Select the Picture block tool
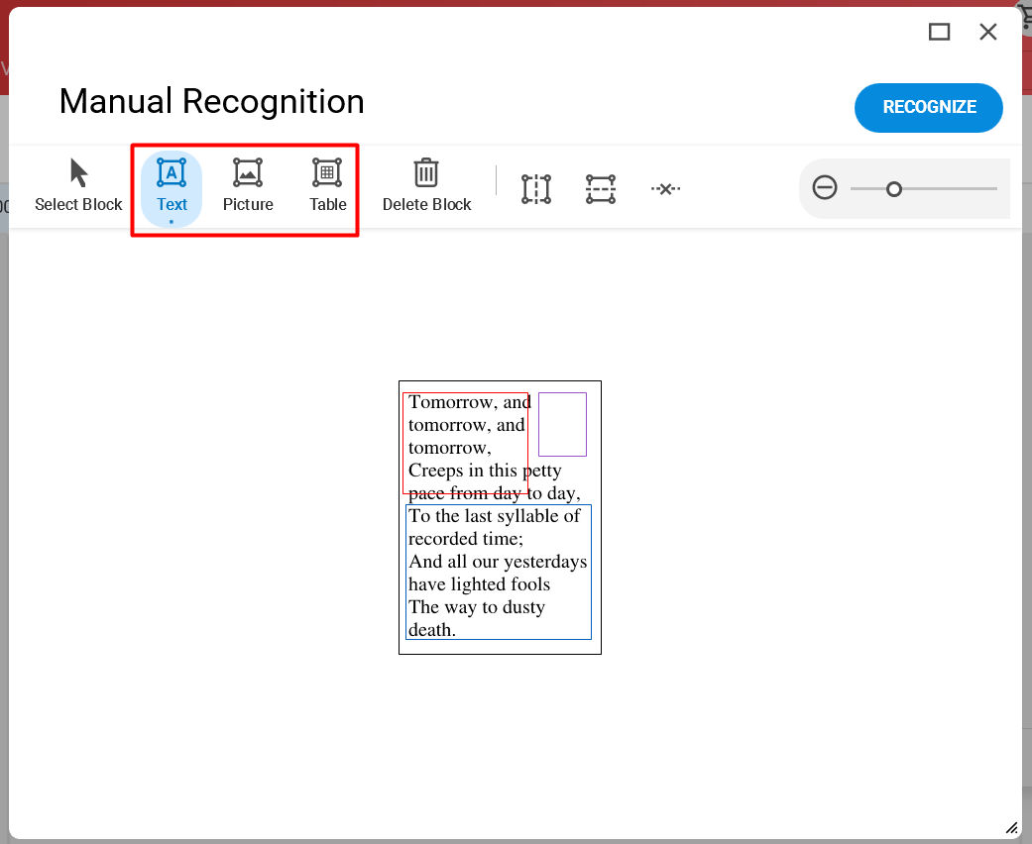Viewport: 1032px width, 844px height. pos(248,185)
